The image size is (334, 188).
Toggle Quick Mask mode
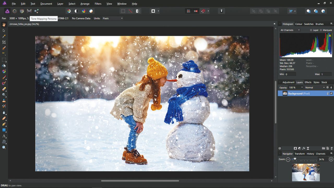153,11
